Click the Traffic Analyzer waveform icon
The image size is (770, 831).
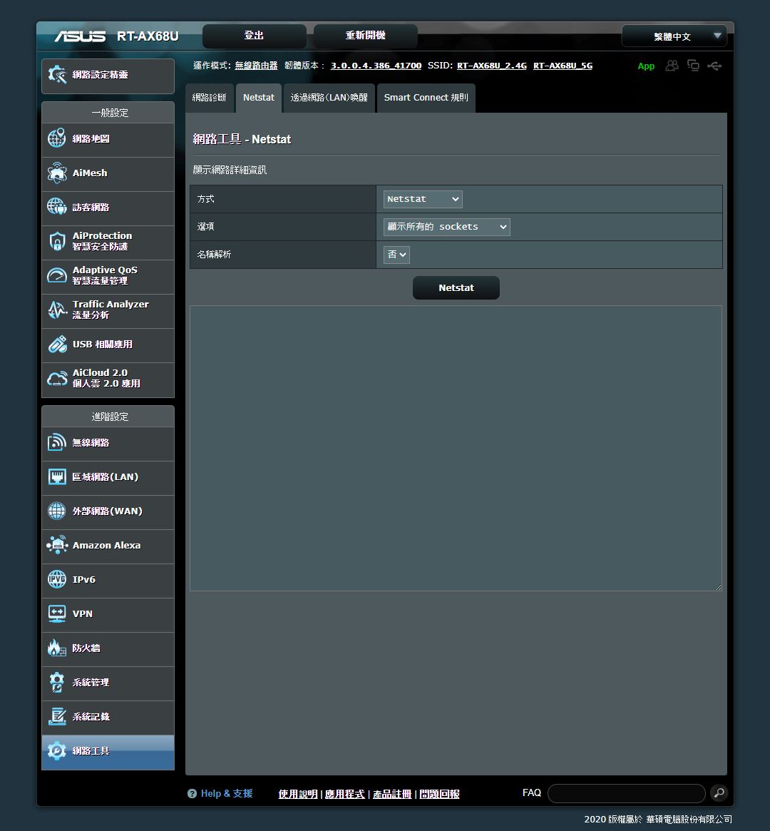tap(56, 310)
